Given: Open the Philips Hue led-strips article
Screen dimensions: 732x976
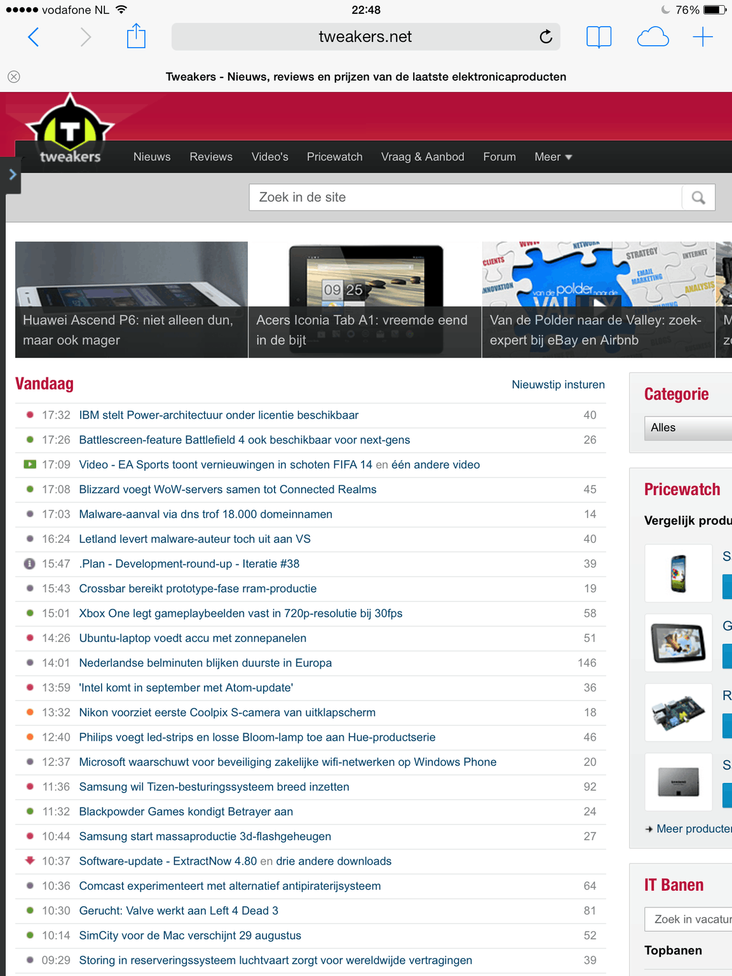Looking at the screenshot, I should point(257,737).
